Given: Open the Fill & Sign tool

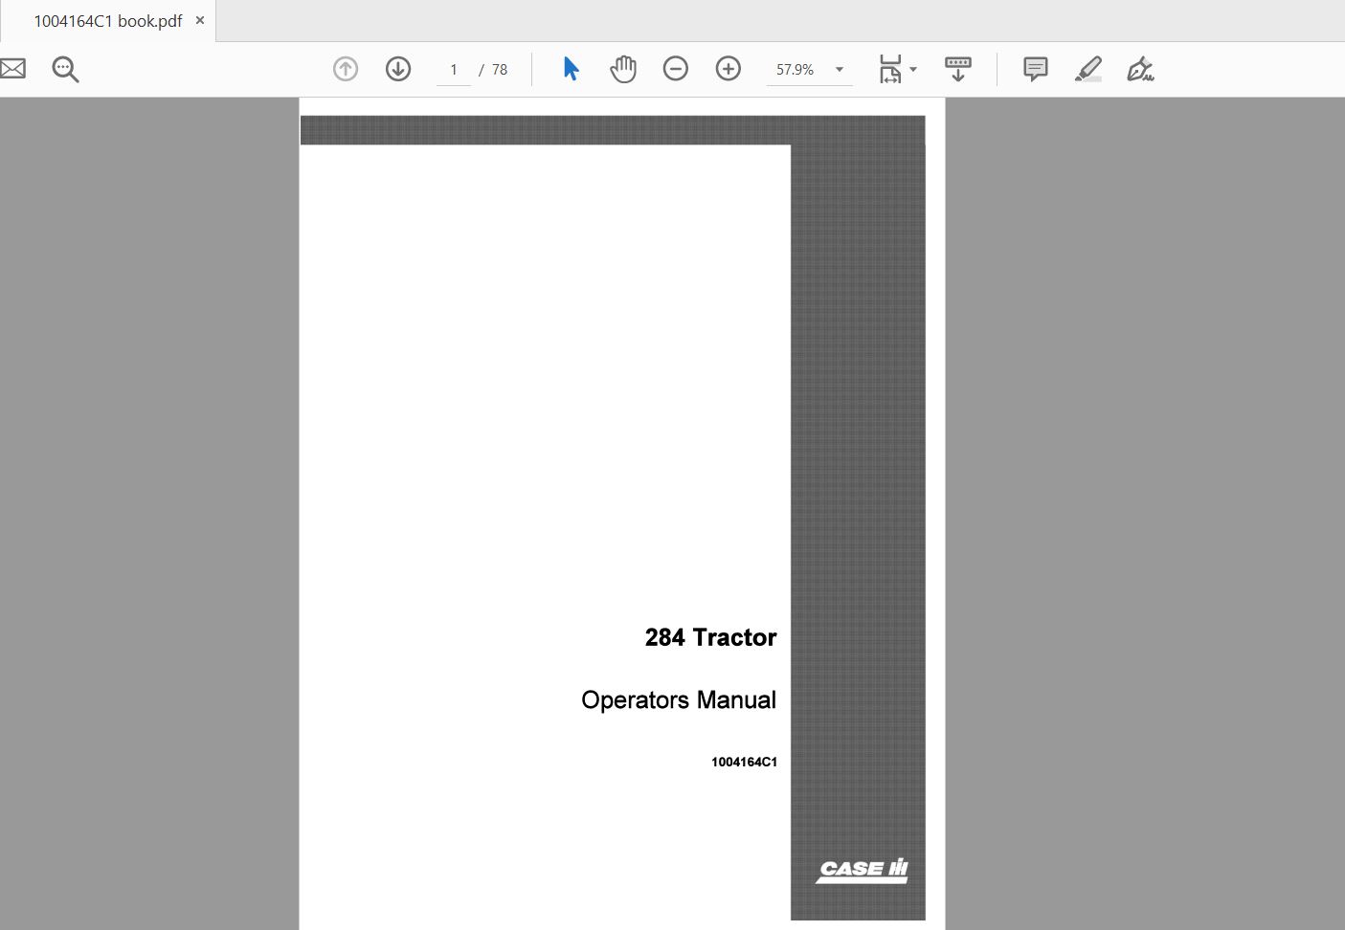Looking at the screenshot, I should point(1140,68).
